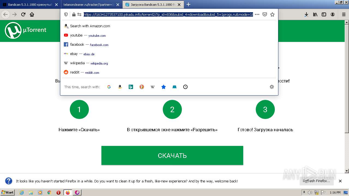
Task: Select the Search with Amazon.com suggestion
Action: (169, 26)
